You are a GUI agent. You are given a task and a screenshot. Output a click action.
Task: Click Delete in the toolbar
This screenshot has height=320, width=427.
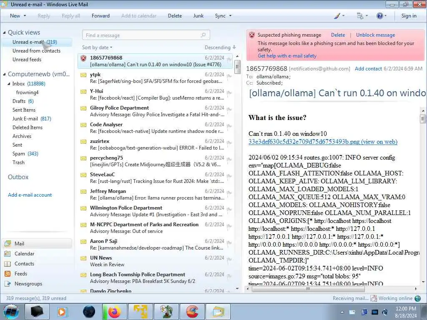(x=175, y=16)
